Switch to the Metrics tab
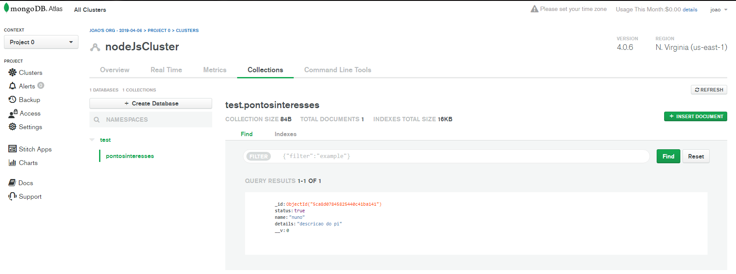The height and width of the screenshot is (274, 736). [x=215, y=70]
